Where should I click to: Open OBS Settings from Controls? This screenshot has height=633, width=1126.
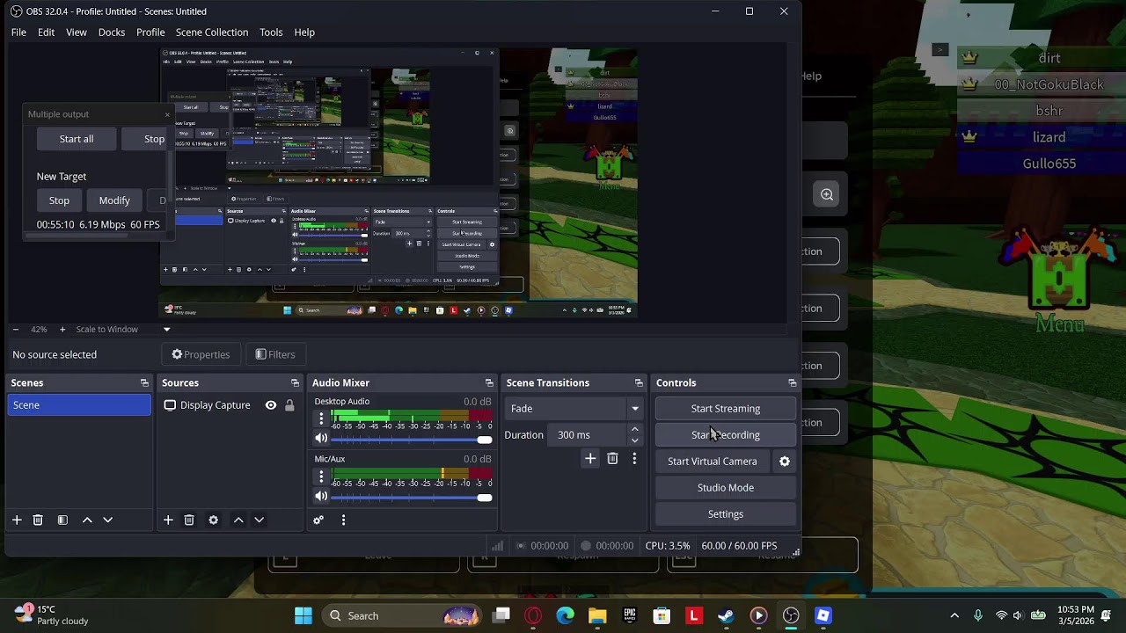click(x=726, y=513)
